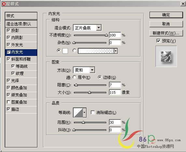This screenshot has width=186, height=152.
Task: Select the gradient radio button option
Action: [x=74, y=50]
